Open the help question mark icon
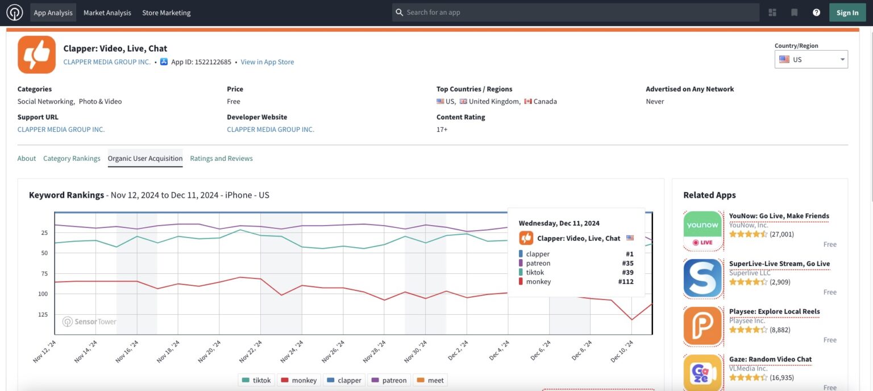 point(816,13)
